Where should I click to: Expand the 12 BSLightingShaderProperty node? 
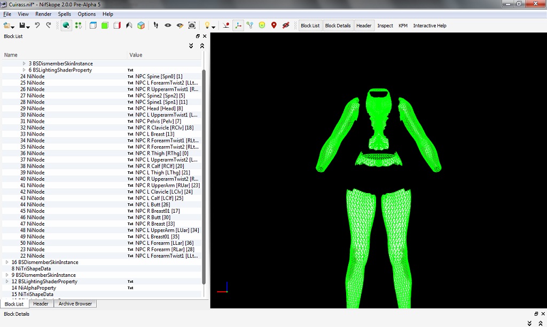7,282
